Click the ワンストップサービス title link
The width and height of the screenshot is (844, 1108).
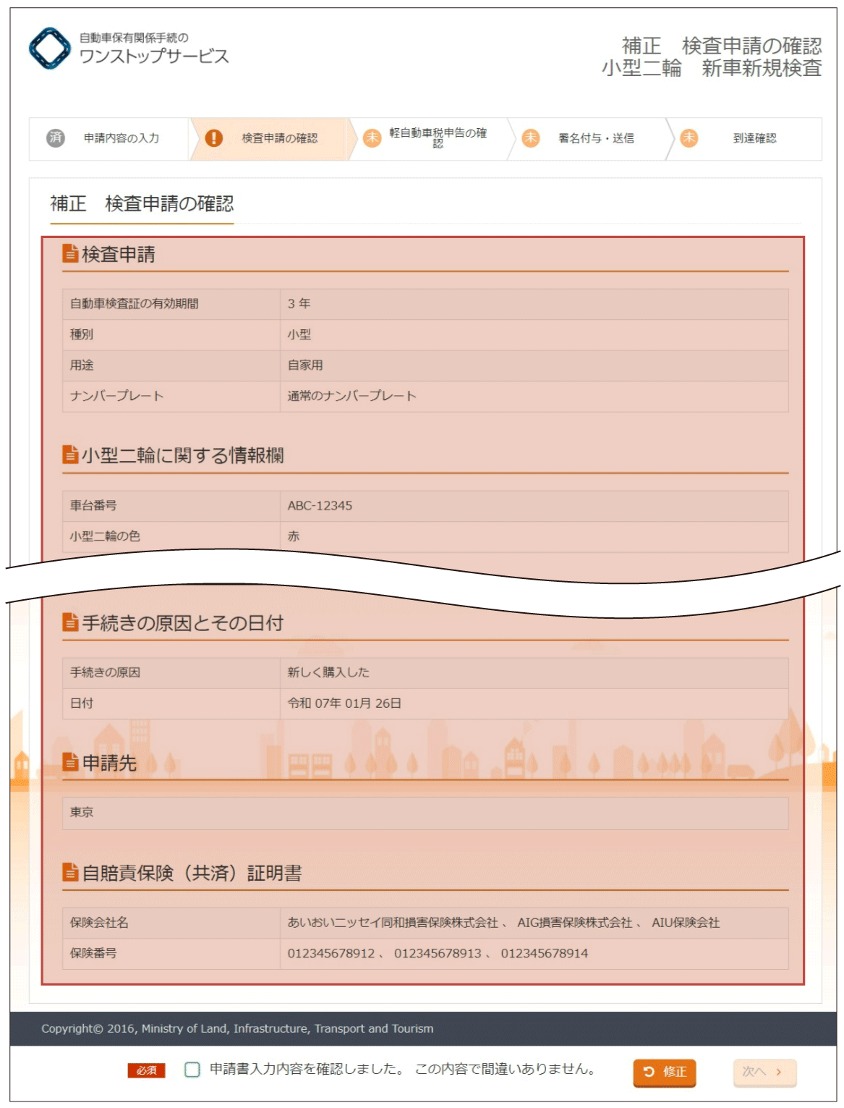pos(154,56)
